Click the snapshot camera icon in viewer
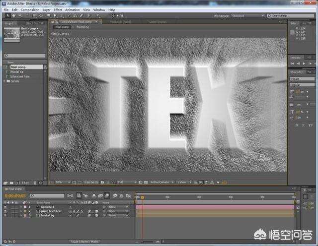 (103, 183)
